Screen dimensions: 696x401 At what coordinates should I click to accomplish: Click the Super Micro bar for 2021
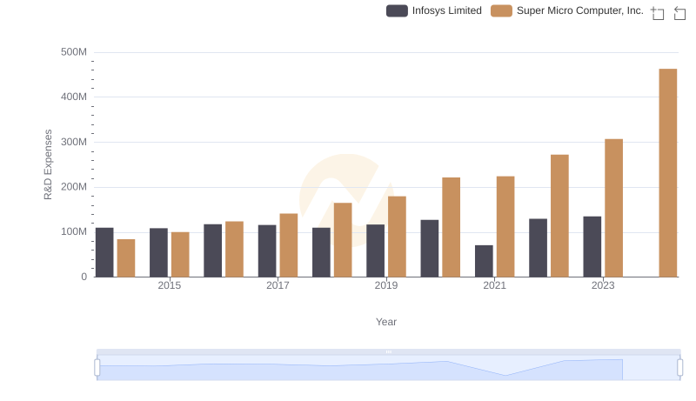click(x=505, y=227)
